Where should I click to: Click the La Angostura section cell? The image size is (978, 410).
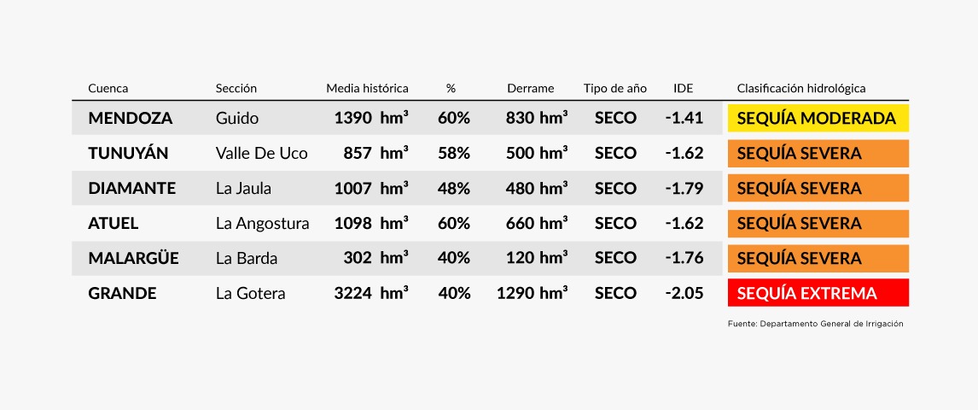coord(262,223)
